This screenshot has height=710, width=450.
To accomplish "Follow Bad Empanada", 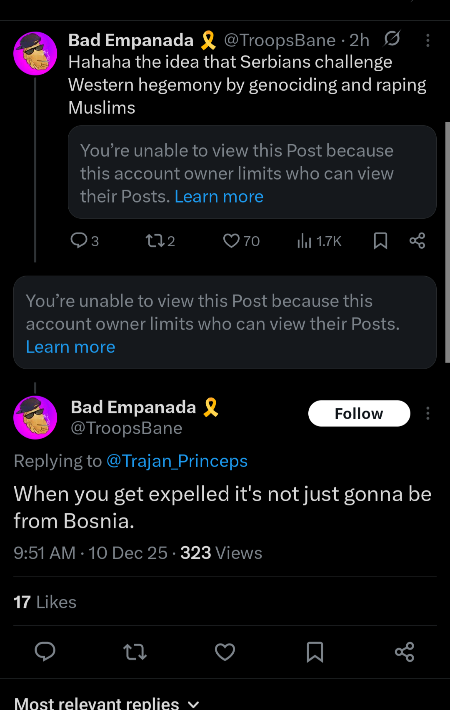I will tap(359, 413).
